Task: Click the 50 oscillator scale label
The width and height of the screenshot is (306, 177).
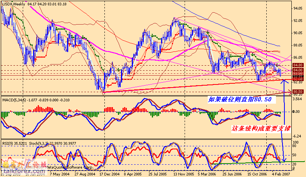Action: (x=294, y=155)
